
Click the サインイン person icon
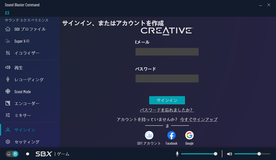8,130
